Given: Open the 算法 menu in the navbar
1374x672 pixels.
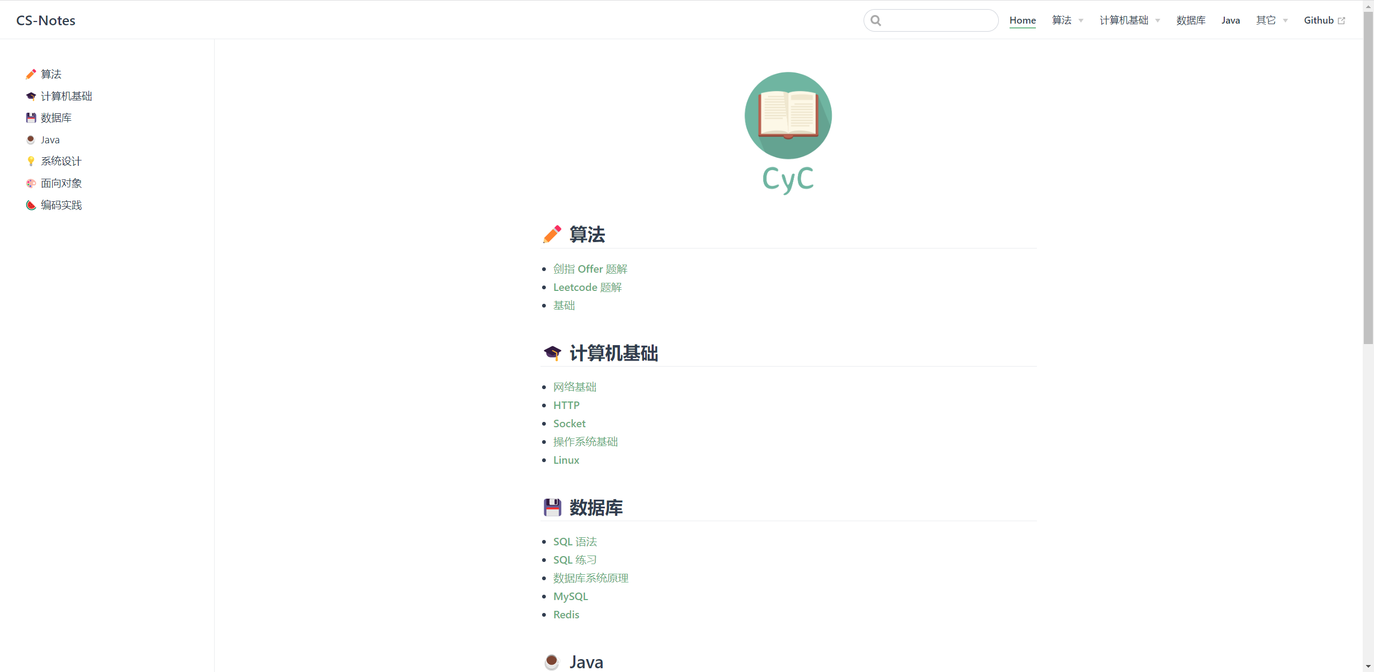Looking at the screenshot, I should (1062, 20).
